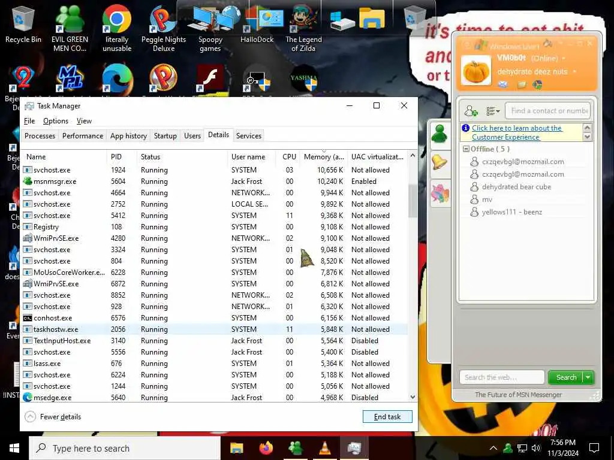Open the MPL desktop shortcut
Image resolution: width=614 pixels, height=460 pixels.
[x=70, y=78]
